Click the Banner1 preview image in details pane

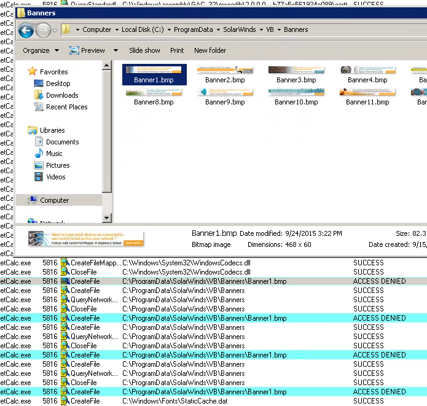coord(86,238)
